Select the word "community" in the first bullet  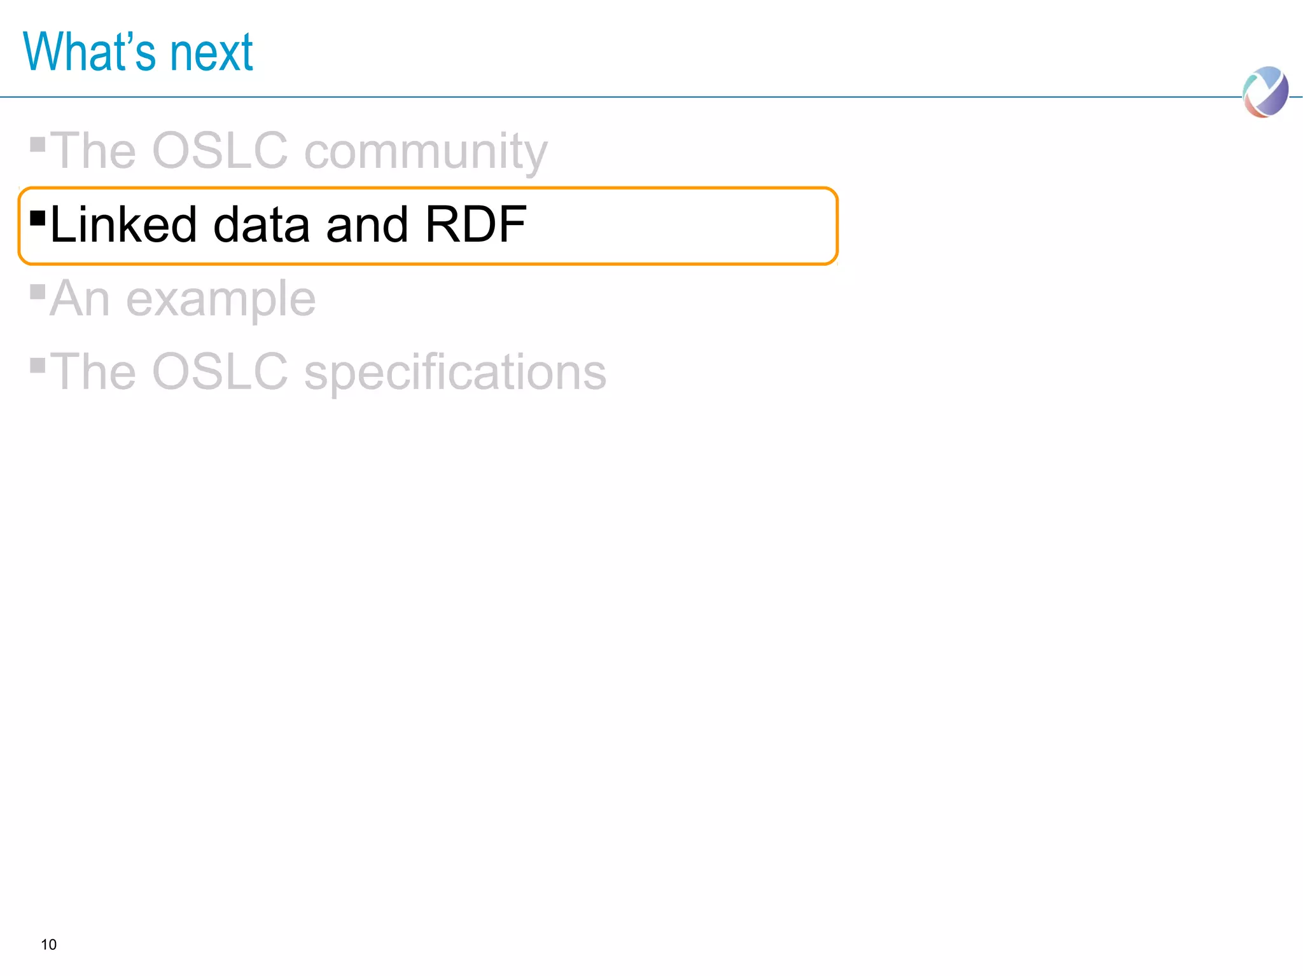[426, 153]
